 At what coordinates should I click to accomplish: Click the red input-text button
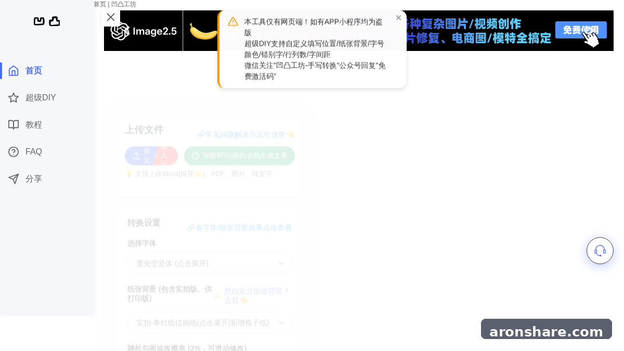point(165,155)
